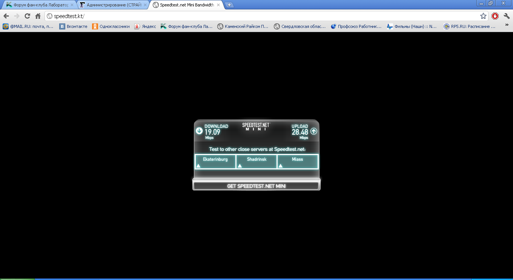Bookmark this page with the star
The image size is (513, 280).
tap(483, 16)
